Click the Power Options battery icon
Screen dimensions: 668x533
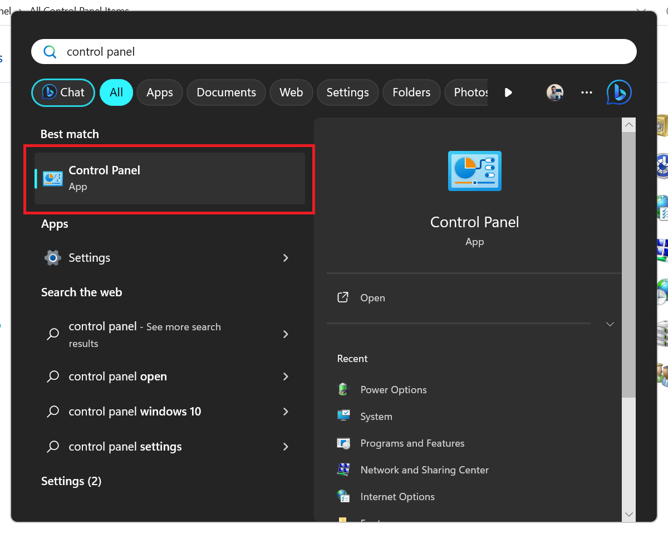(x=343, y=389)
